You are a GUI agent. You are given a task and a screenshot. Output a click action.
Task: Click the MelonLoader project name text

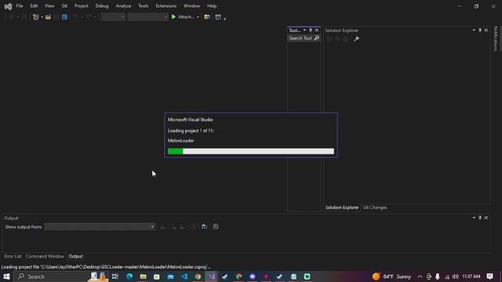click(x=181, y=141)
